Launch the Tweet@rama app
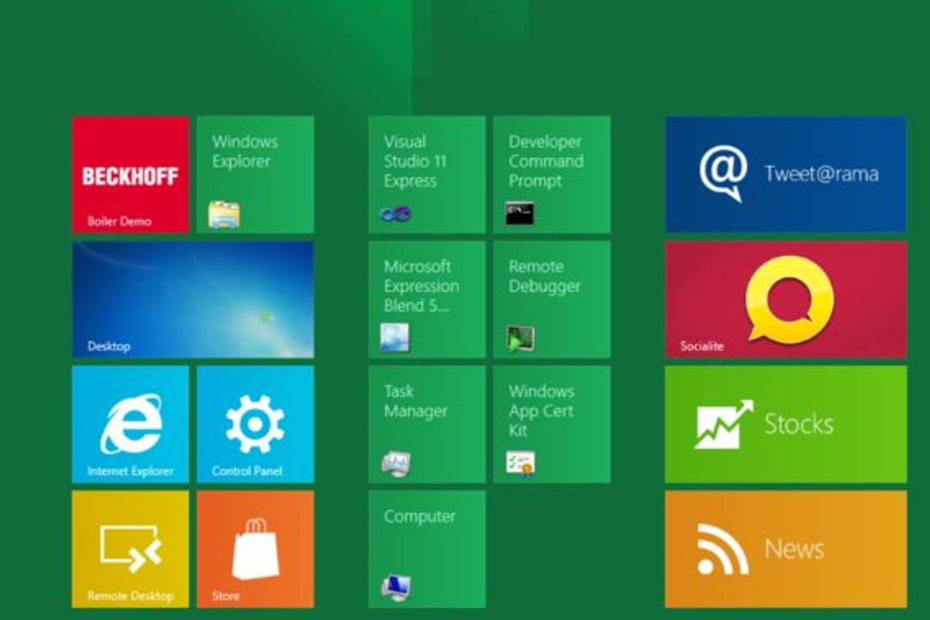The height and width of the screenshot is (620, 930). click(786, 175)
